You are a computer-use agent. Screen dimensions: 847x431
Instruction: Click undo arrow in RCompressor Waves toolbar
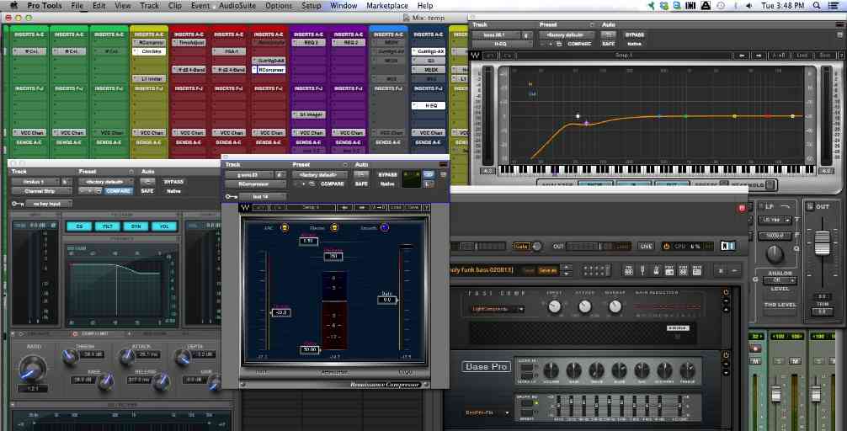click(260, 207)
